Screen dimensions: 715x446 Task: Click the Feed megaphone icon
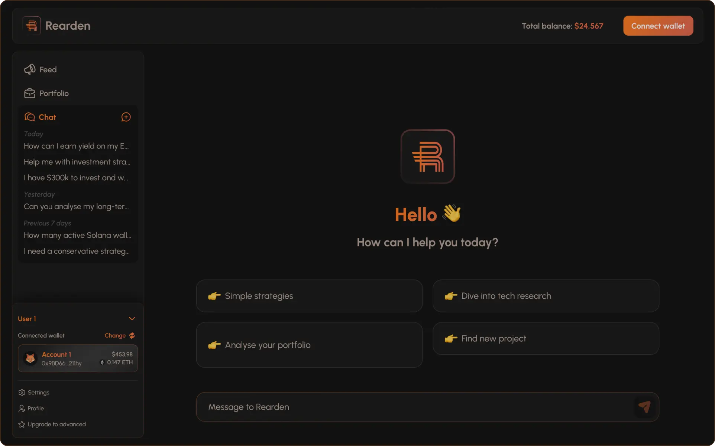[30, 69]
